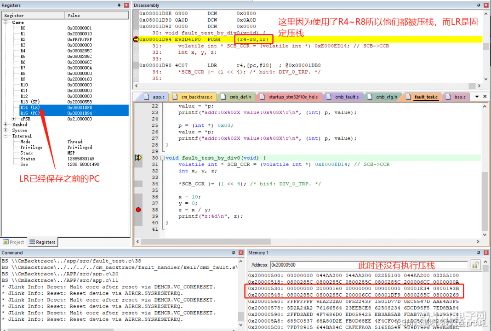Click the editor horizontal scrollbar thumb
This screenshot has width=491, height=331.
[206, 241]
